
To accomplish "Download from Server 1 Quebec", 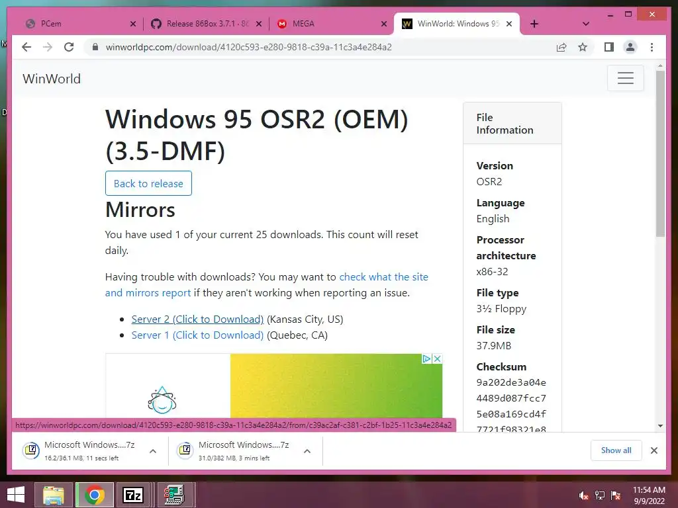I will pyautogui.click(x=197, y=335).
